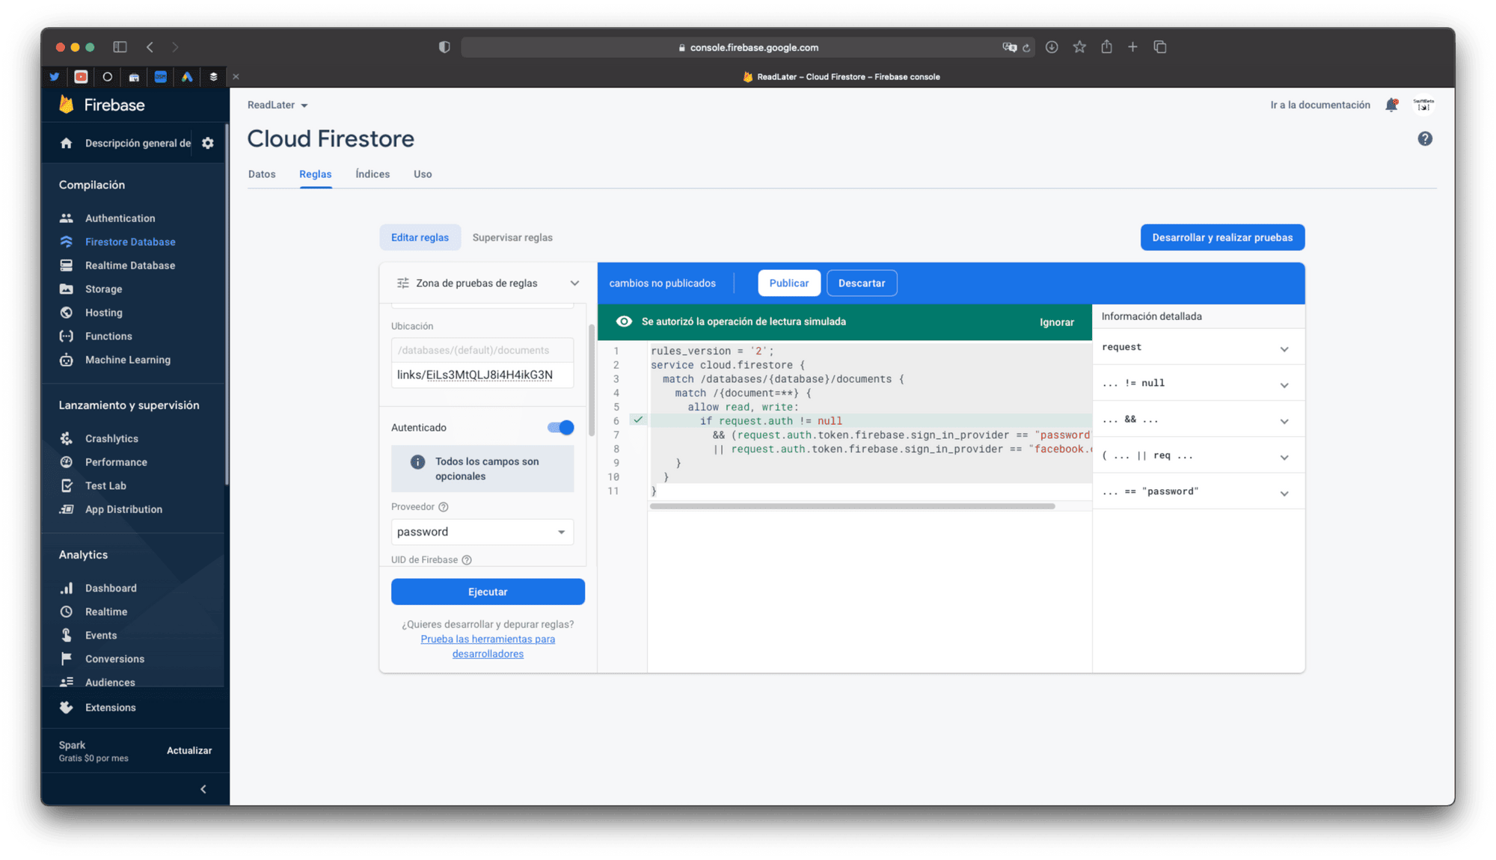The height and width of the screenshot is (860, 1496).
Task: Click the Analytics Dashboard bar-chart icon
Action: tap(67, 588)
